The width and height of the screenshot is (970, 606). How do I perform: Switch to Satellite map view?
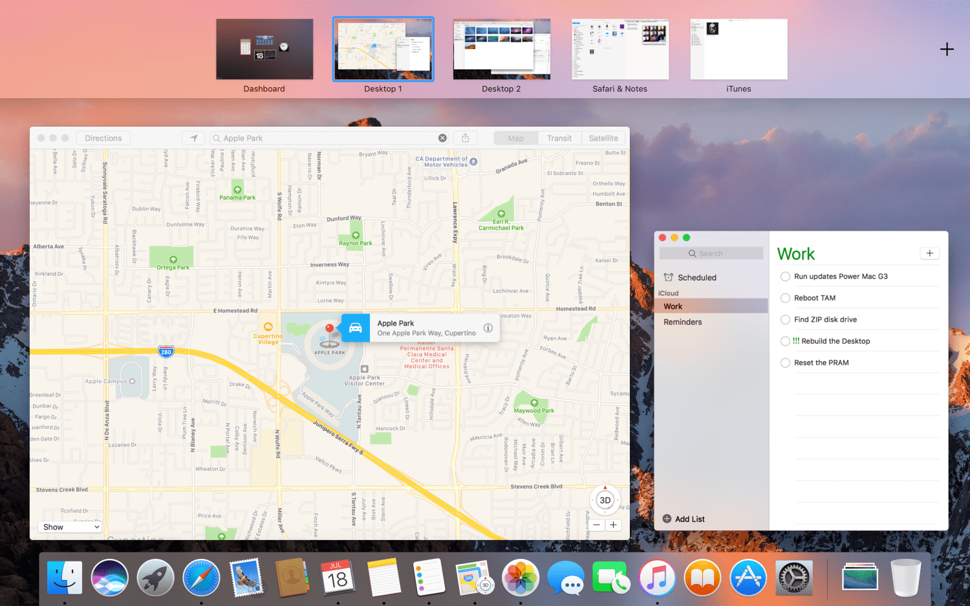pyautogui.click(x=603, y=138)
